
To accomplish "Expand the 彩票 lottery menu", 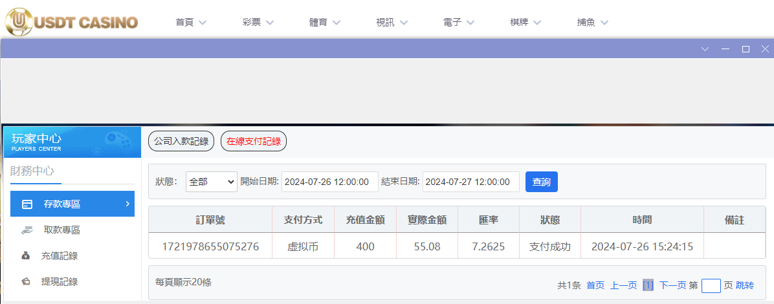I will (x=258, y=22).
